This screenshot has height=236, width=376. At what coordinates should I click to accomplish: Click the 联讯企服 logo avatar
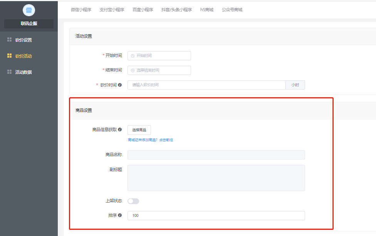[29, 10]
